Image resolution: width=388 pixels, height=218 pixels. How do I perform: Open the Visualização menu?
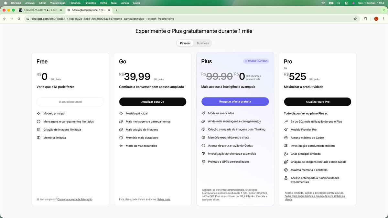58,3
